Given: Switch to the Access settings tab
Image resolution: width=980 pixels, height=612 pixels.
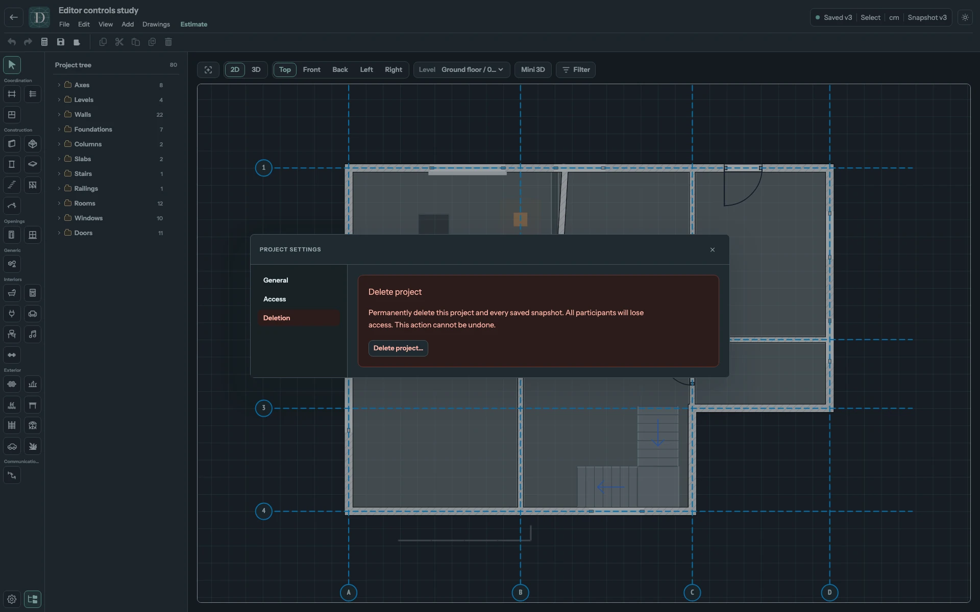Looking at the screenshot, I should tap(299, 299).
